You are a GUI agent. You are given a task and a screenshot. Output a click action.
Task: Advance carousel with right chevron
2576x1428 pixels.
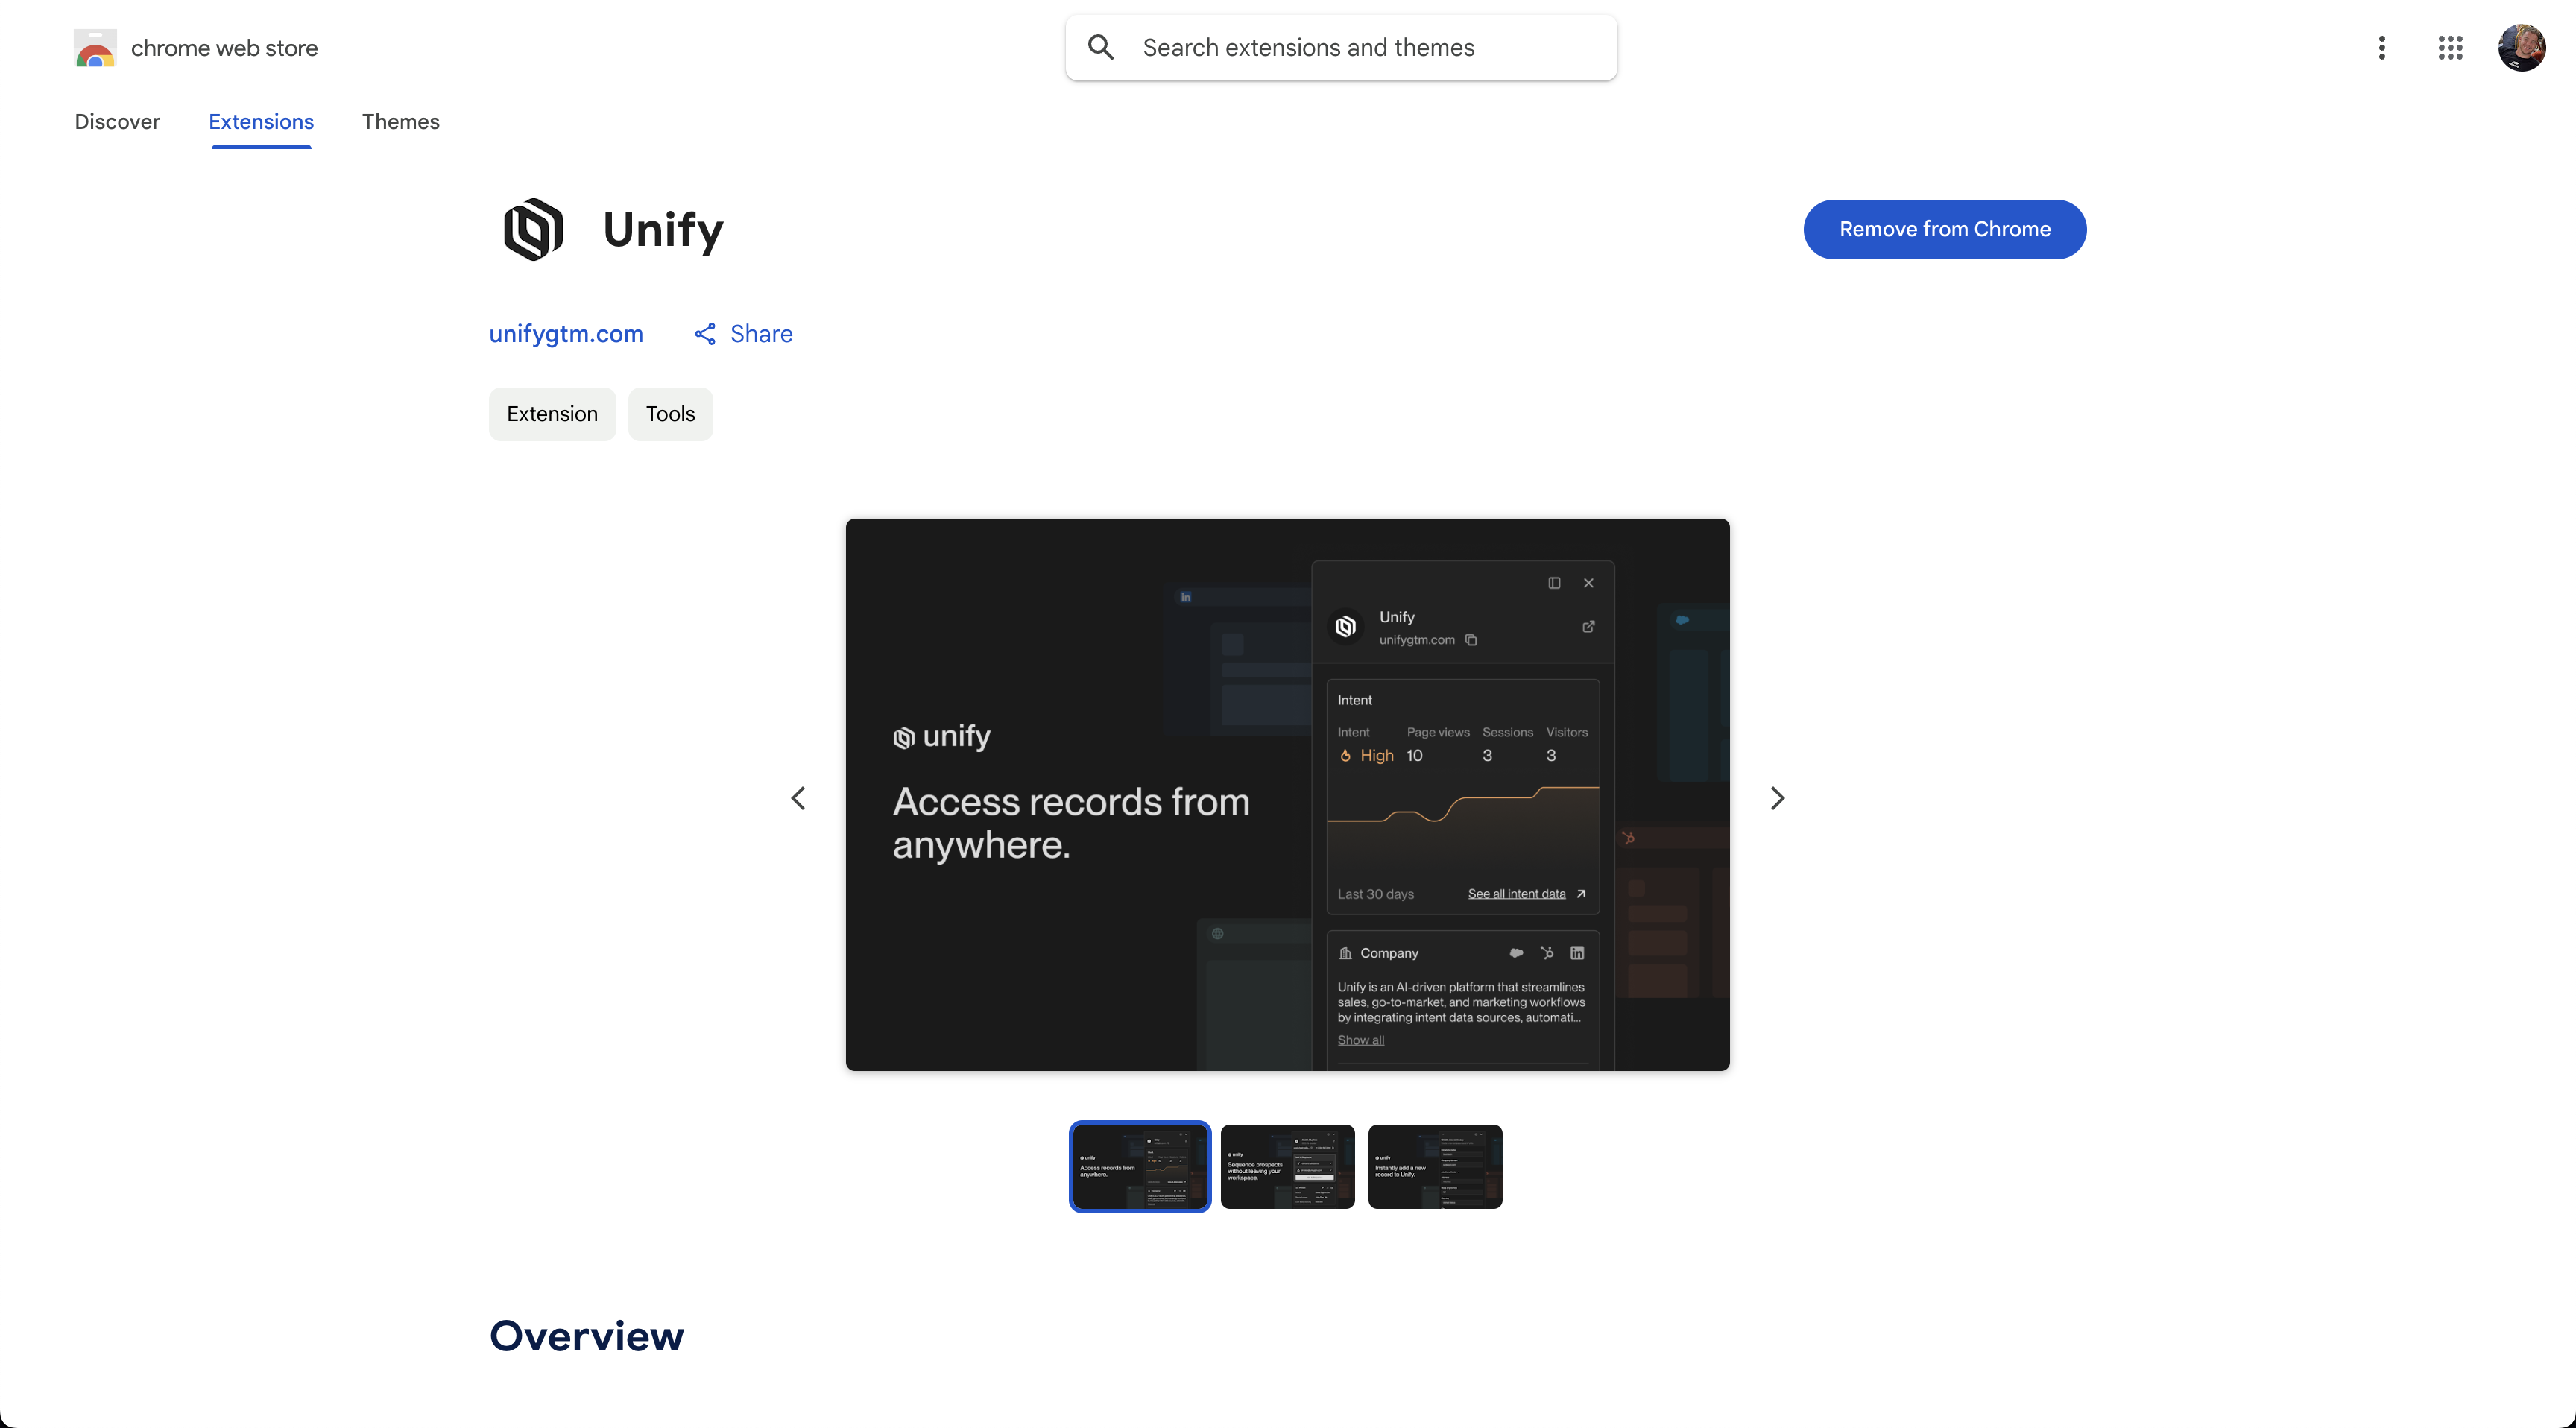pos(1777,798)
